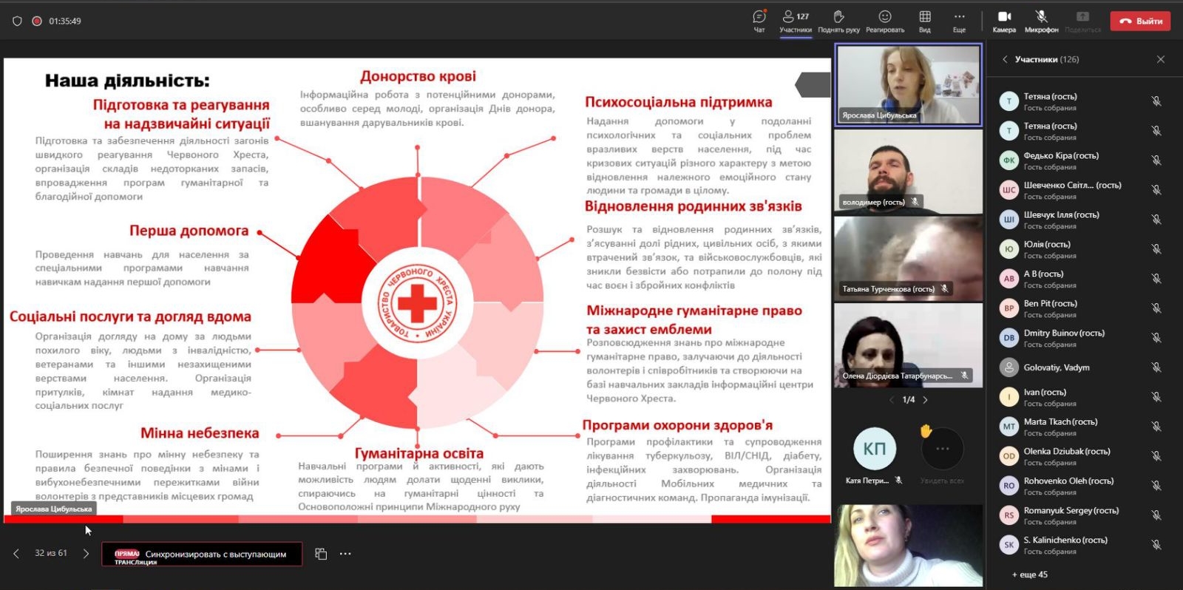This screenshot has height=590, width=1183.
Task: Click muted mic icon for S. Kalinichenko
Action: click(x=1156, y=545)
